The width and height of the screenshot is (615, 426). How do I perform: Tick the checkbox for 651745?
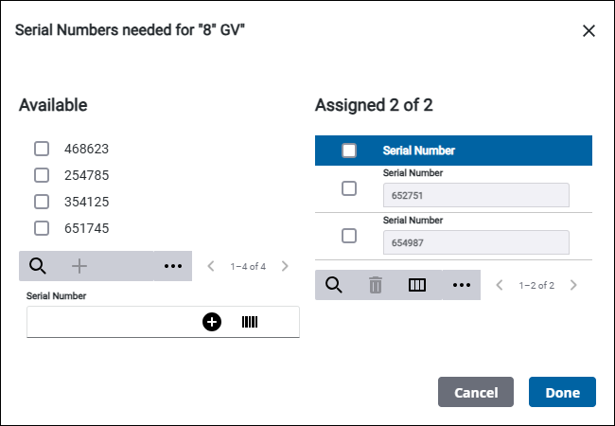click(42, 228)
